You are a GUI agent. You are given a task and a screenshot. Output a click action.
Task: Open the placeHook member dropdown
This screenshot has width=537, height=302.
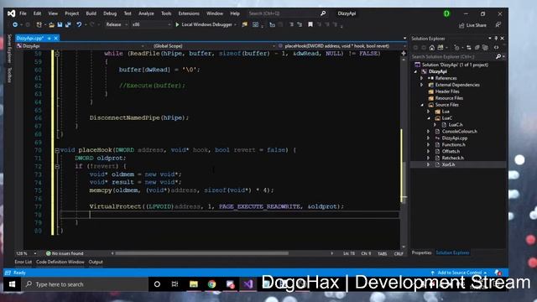coord(341,46)
